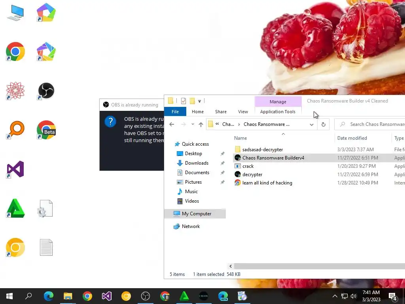Screen dimensions: 405x304
Task: Open the Chrome Beta desktop shortcut
Action: (46, 130)
